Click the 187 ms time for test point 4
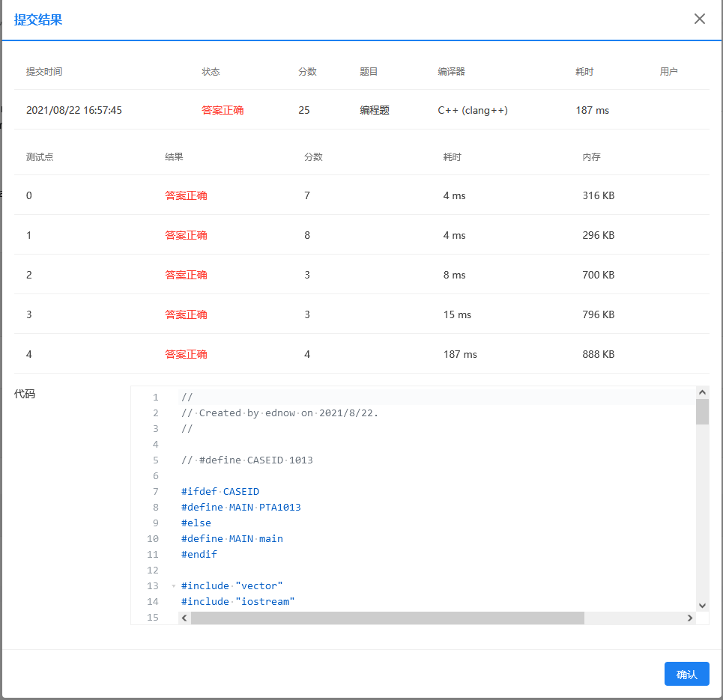The image size is (723, 700). 460,354
